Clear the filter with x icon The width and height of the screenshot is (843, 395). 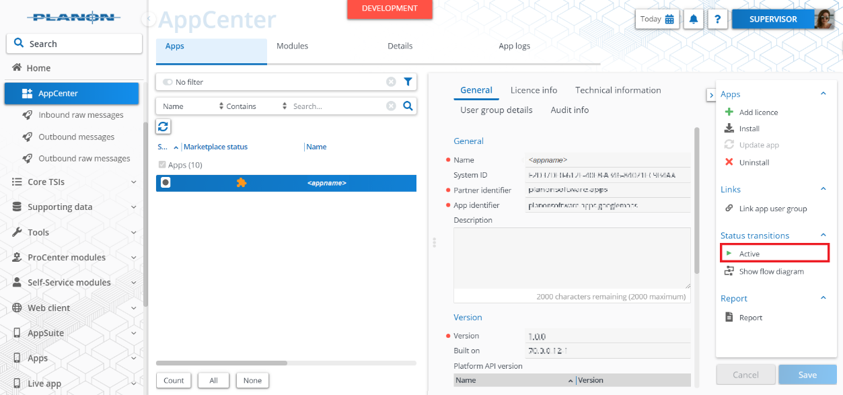tap(391, 82)
